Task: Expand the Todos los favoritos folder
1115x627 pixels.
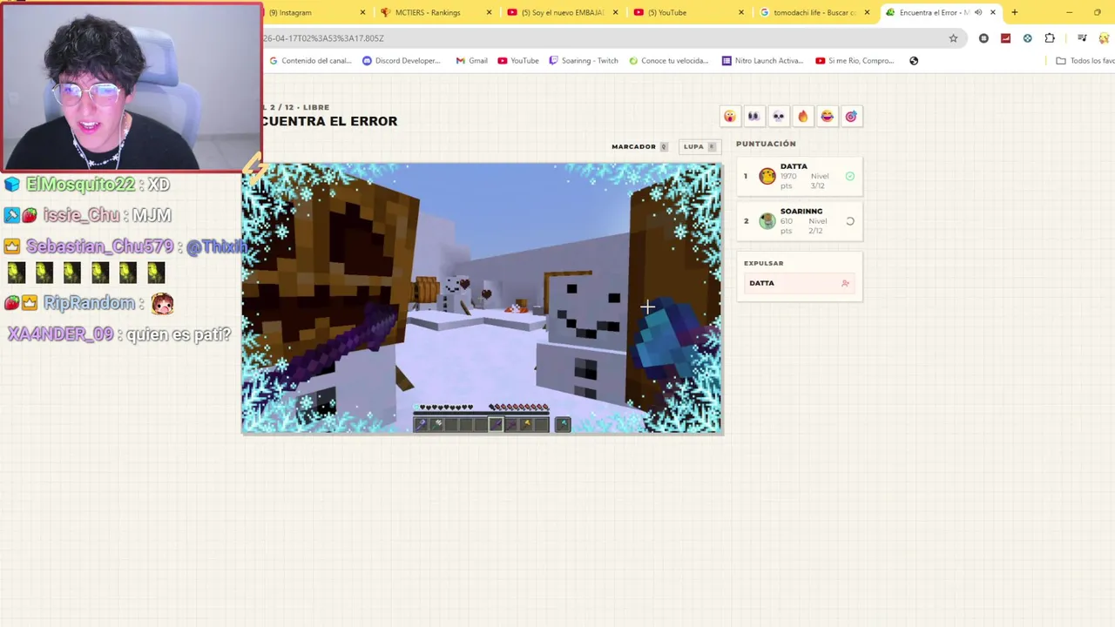Action: pyautogui.click(x=1085, y=61)
